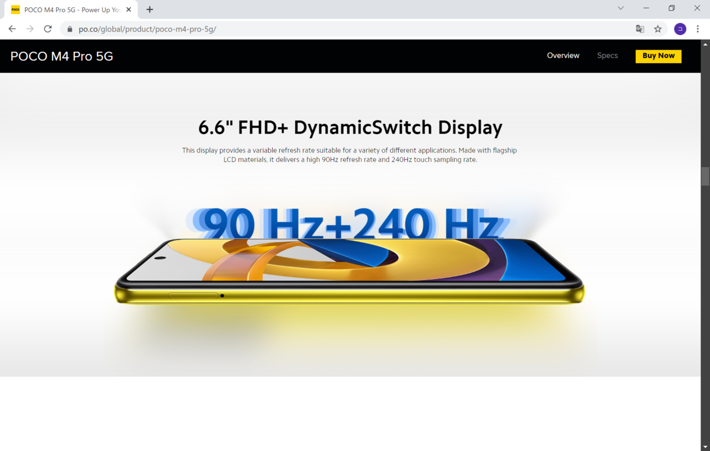
Task: Restore down the browser window
Action: pos(672,8)
